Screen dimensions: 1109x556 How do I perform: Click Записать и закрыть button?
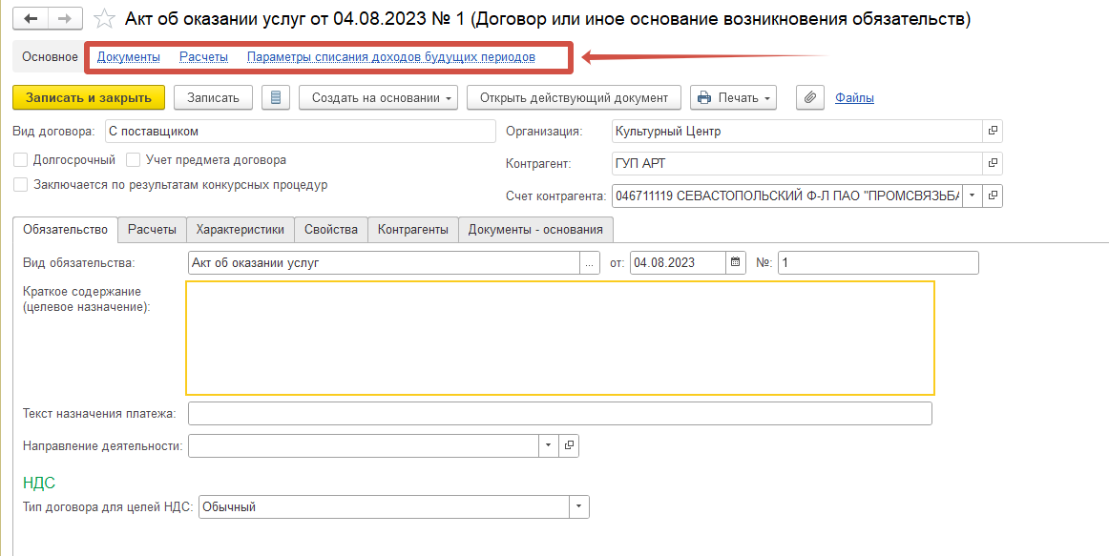(89, 97)
